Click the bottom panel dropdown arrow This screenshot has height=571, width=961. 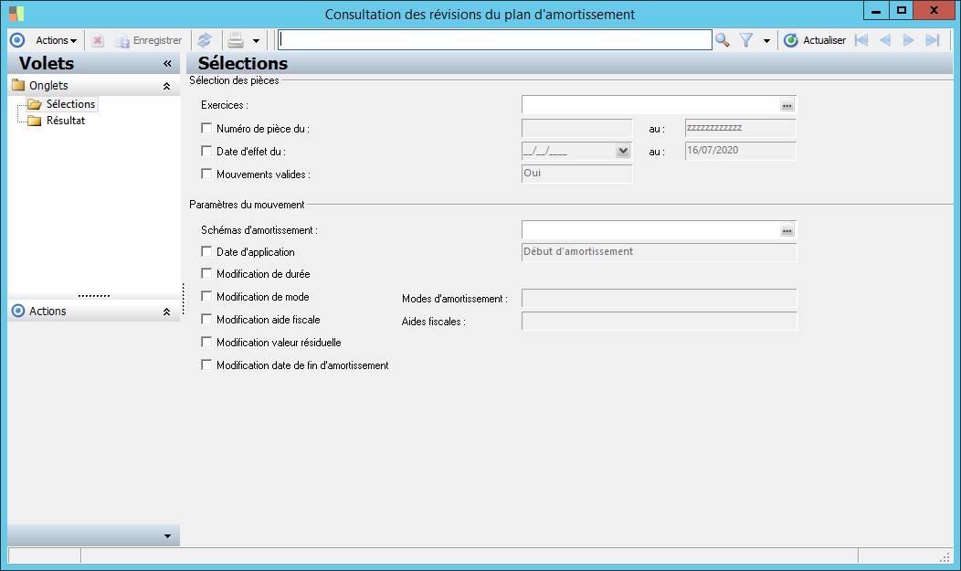pyautogui.click(x=167, y=536)
